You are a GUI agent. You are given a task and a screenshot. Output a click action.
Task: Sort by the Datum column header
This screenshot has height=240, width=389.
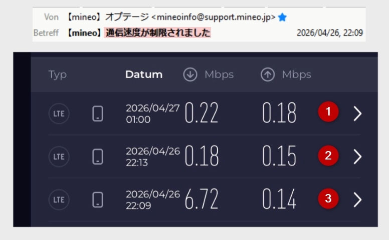pyautogui.click(x=144, y=74)
